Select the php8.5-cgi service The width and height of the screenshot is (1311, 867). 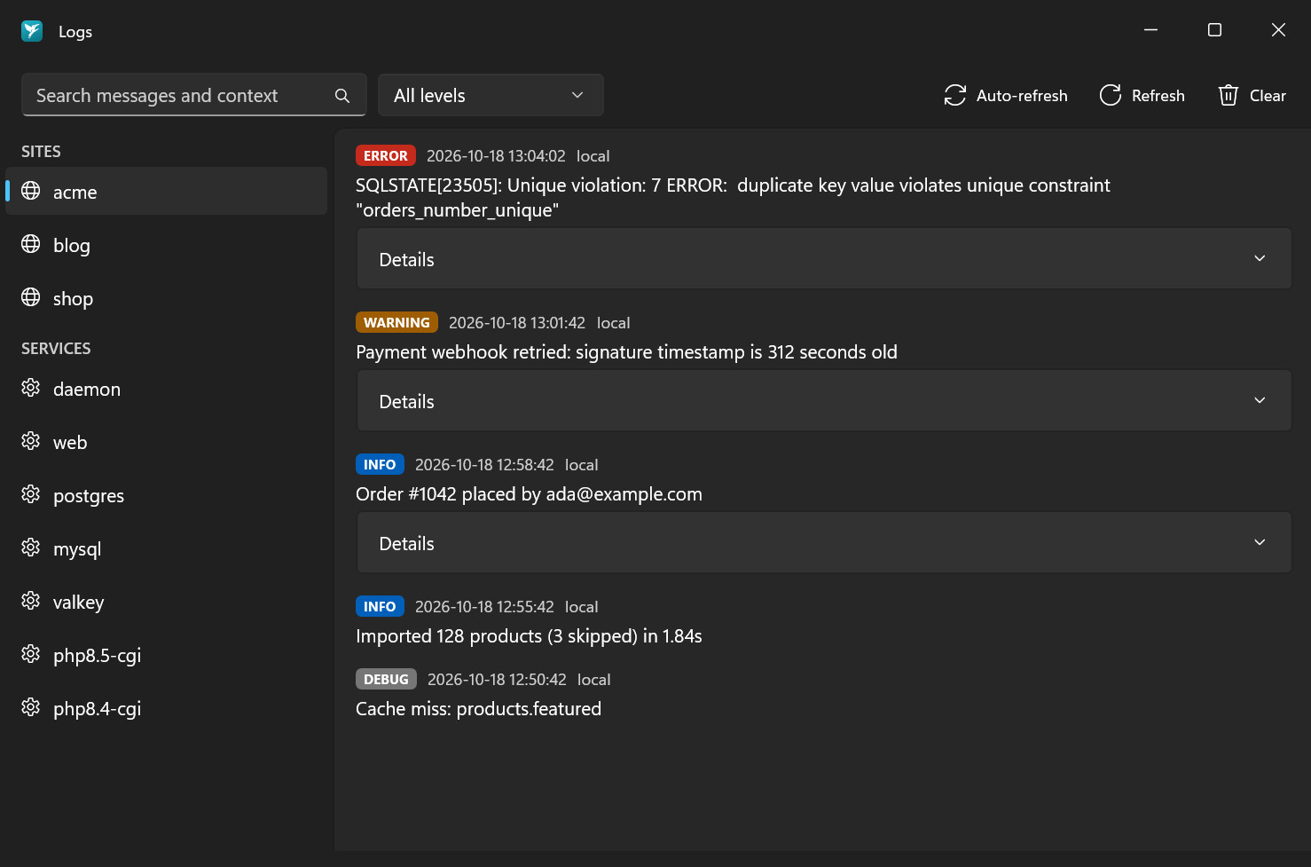(167, 655)
